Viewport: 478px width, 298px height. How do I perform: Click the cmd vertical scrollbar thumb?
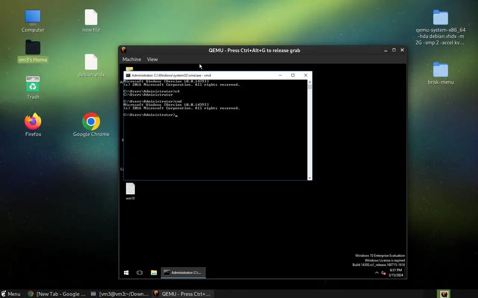(310, 87)
